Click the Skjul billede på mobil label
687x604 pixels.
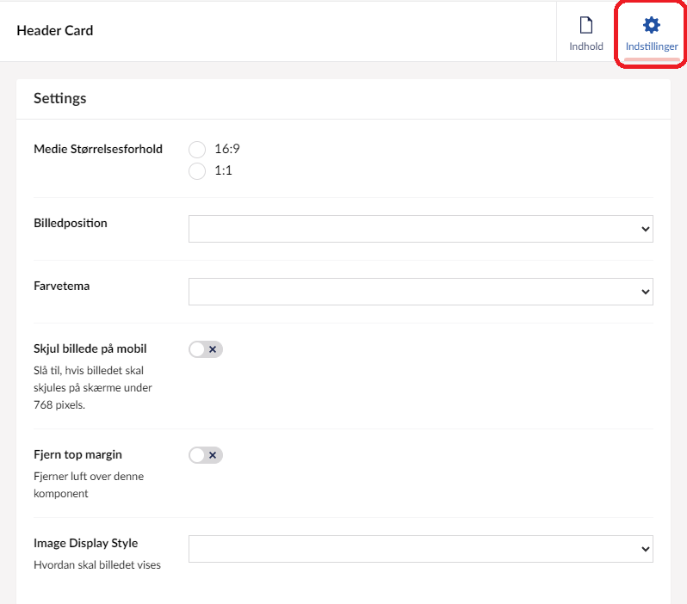tap(90, 348)
